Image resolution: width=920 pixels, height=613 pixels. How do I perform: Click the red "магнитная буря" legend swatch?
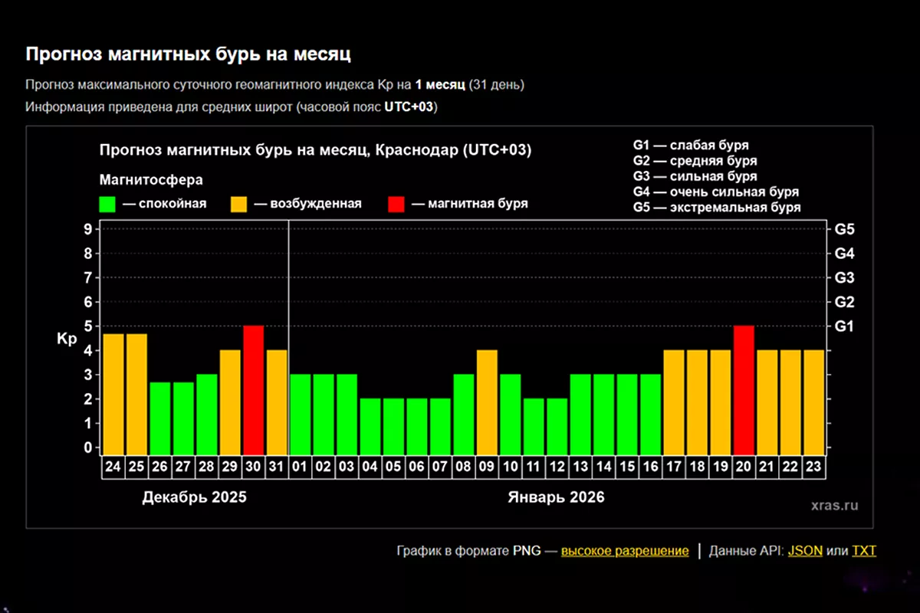click(396, 204)
